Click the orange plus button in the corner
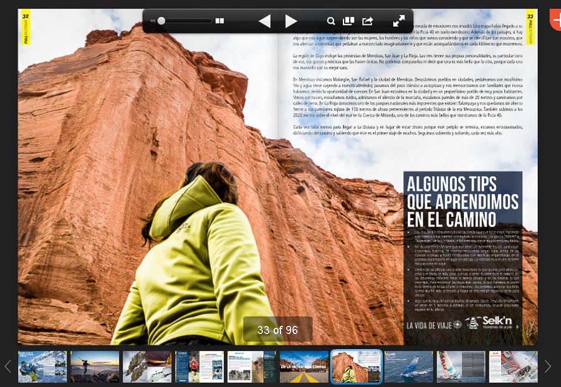 pyautogui.click(x=554, y=17)
